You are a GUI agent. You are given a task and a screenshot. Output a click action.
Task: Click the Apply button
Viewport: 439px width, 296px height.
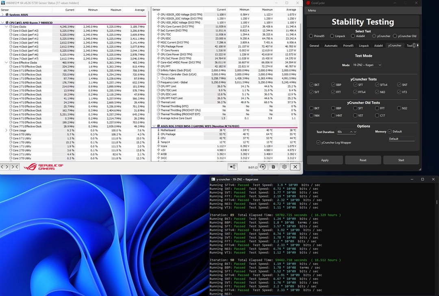click(325, 160)
